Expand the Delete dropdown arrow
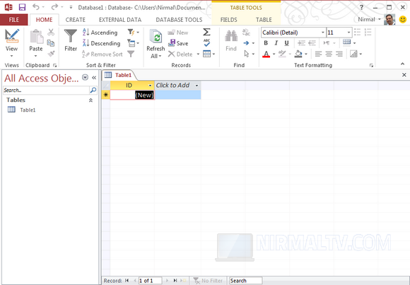This screenshot has height=285, width=410. pos(198,54)
